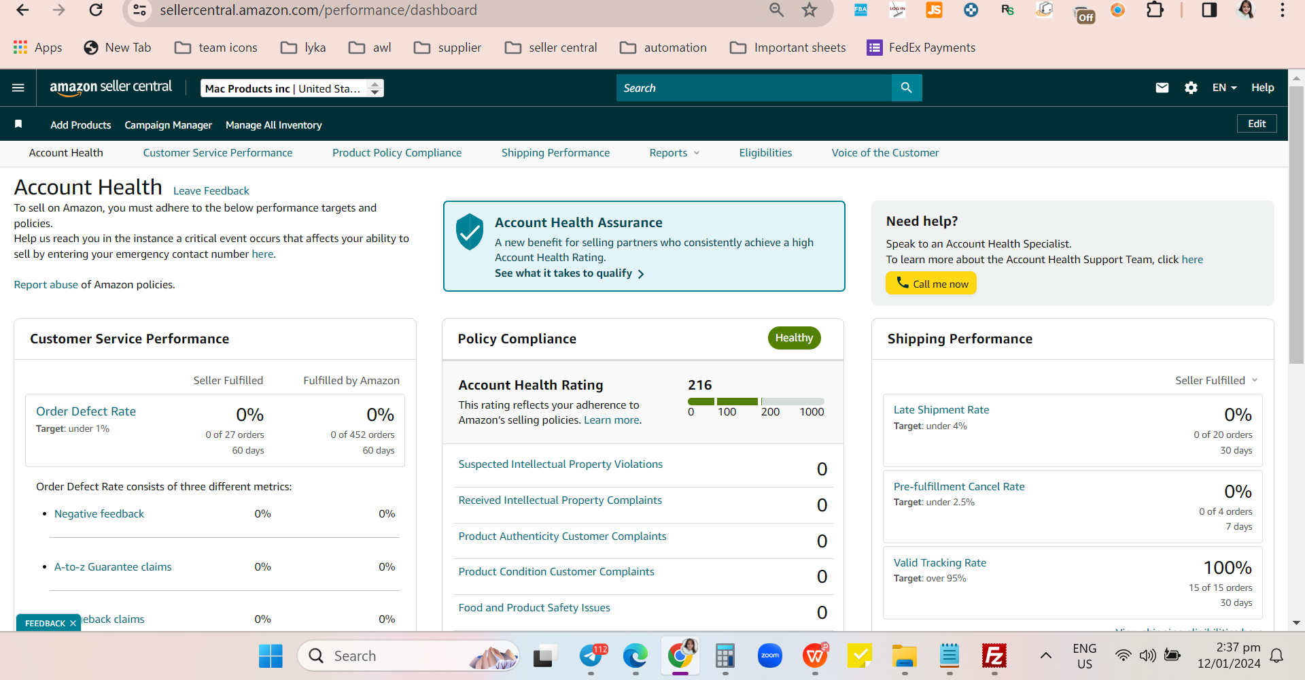
Task: Open the Order Defect Rate link
Action: [86, 411]
